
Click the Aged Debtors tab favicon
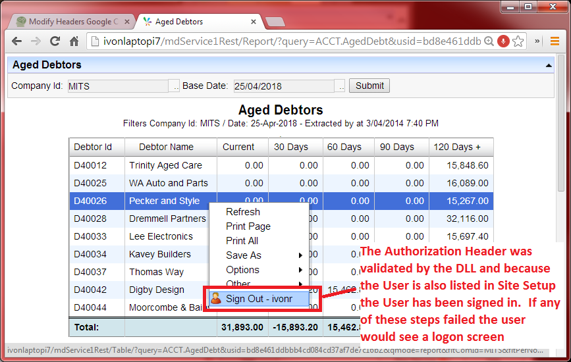click(147, 22)
